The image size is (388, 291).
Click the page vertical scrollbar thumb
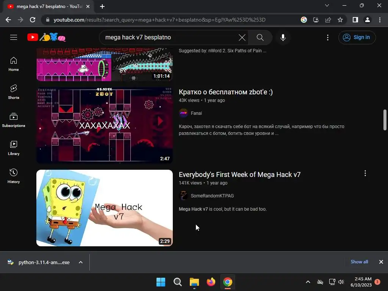point(385,120)
